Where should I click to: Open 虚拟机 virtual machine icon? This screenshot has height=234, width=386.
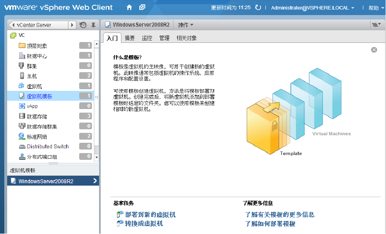[21, 86]
